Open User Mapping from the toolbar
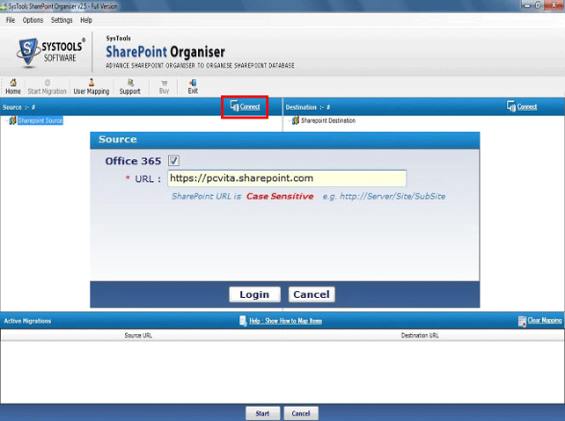This screenshot has height=421, width=565. pos(92,87)
